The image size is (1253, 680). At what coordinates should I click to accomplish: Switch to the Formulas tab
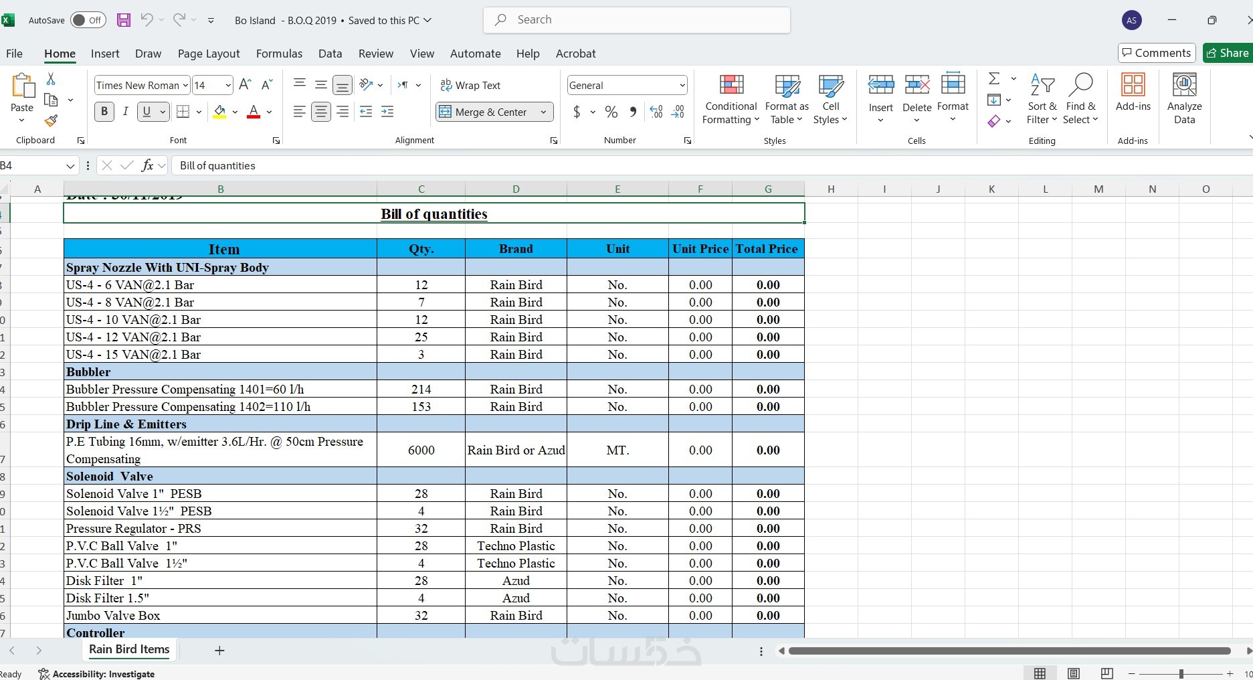[279, 54]
